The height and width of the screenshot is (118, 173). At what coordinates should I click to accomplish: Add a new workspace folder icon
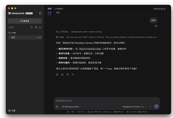[40, 27]
